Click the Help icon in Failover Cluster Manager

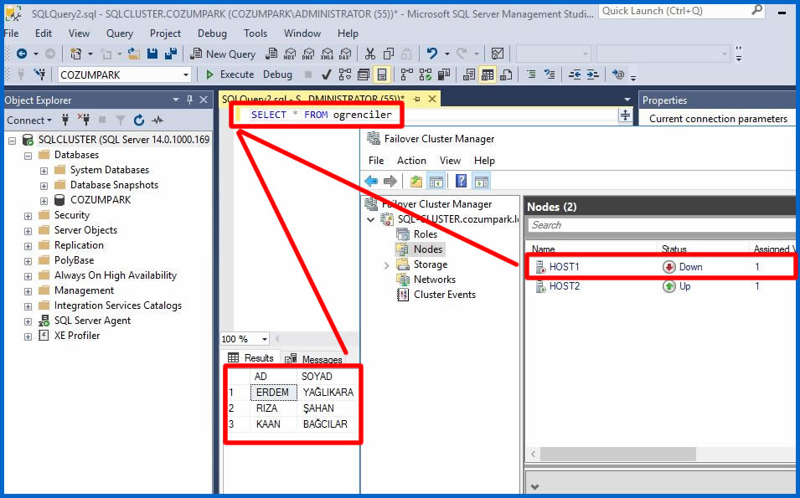pos(461,181)
